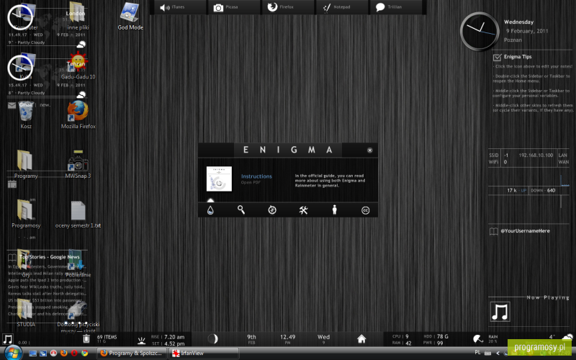
Task: Select the magnifier tab in Enigma panel
Action: [x=241, y=210]
